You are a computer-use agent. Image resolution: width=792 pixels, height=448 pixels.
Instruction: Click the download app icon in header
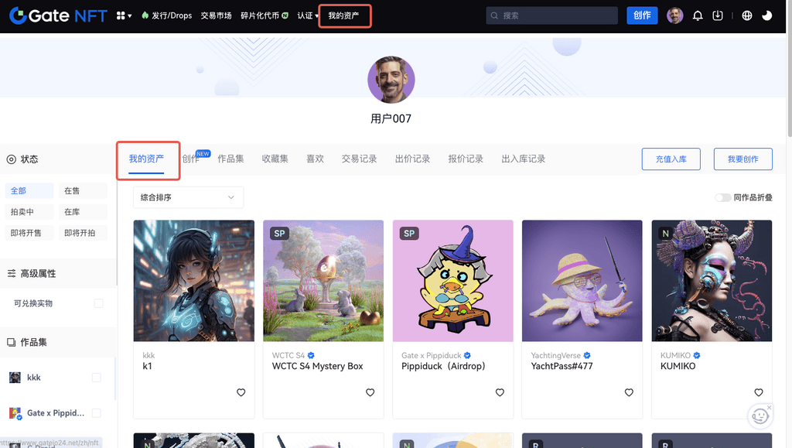pos(718,15)
